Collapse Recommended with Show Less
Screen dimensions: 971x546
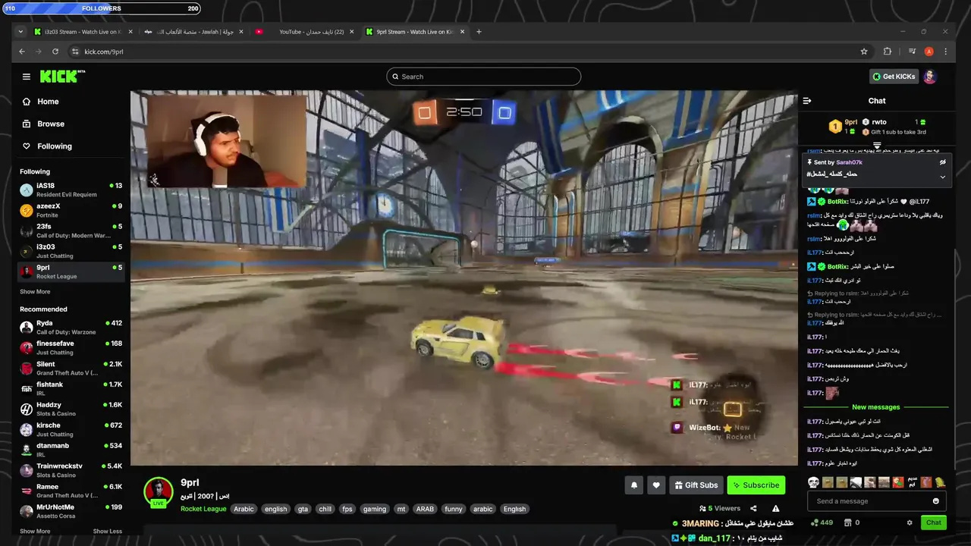(108, 532)
